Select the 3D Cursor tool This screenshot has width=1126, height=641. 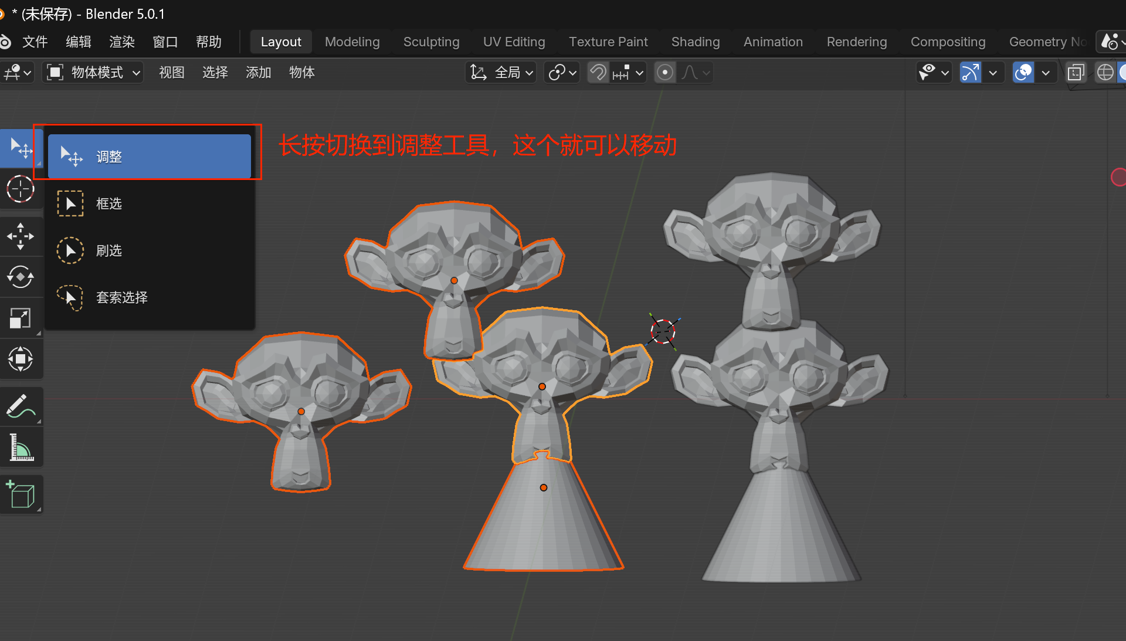(x=21, y=189)
